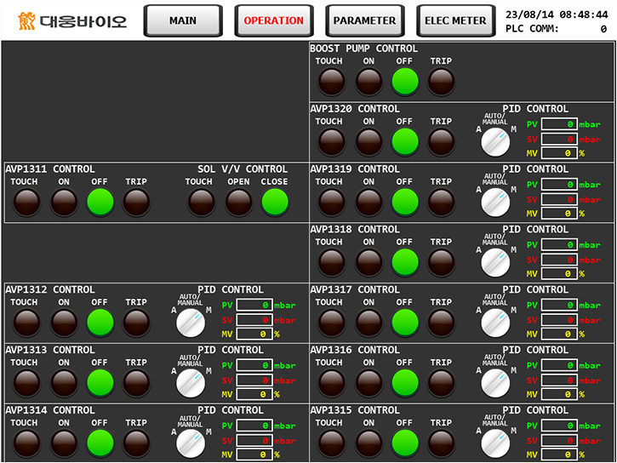The image size is (617, 463).
Task: Toggle the AVP1314 Auto/Manual selector knob
Action: [x=191, y=443]
